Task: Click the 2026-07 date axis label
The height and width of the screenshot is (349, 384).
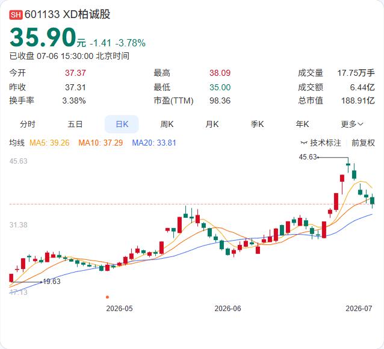Action: pyautogui.click(x=359, y=308)
